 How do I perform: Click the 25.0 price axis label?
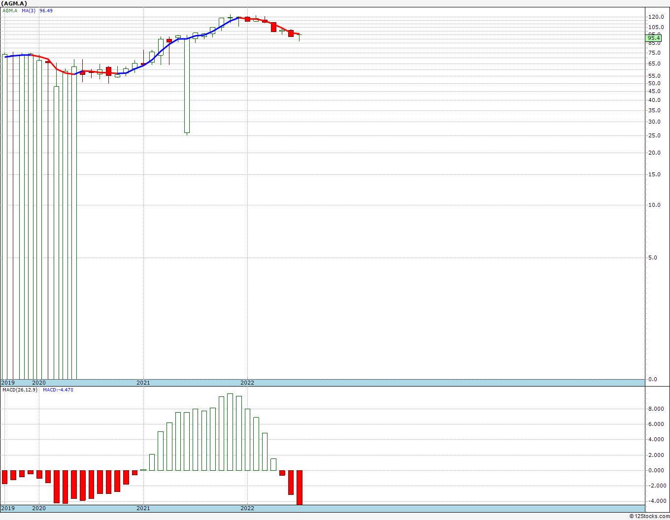point(655,135)
